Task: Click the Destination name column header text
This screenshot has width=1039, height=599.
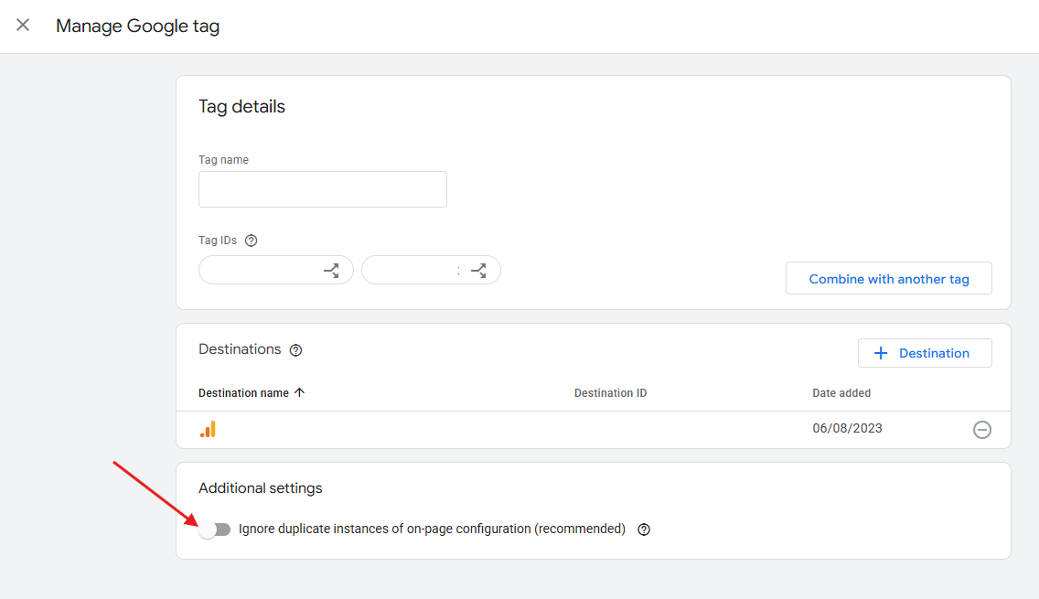Action: [243, 393]
